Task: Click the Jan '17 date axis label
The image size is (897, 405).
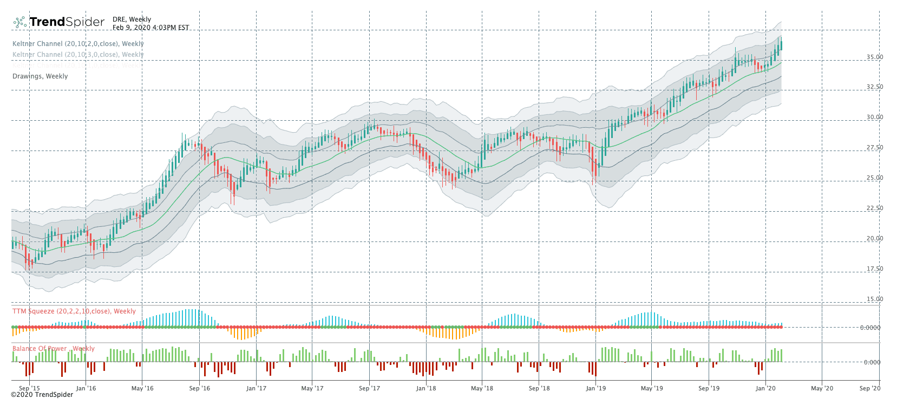Action: point(256,388)
